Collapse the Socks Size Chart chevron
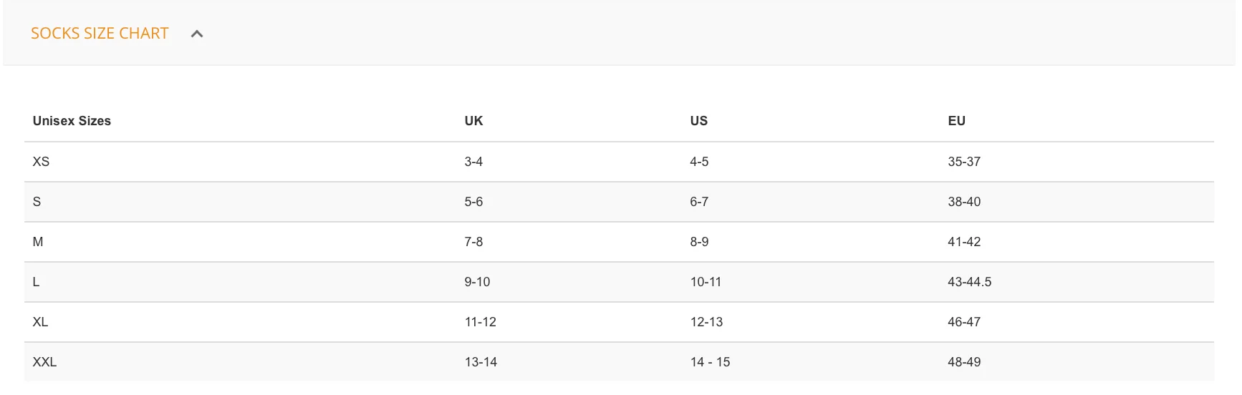The image size is (1242, 395). tap(197, 34)
